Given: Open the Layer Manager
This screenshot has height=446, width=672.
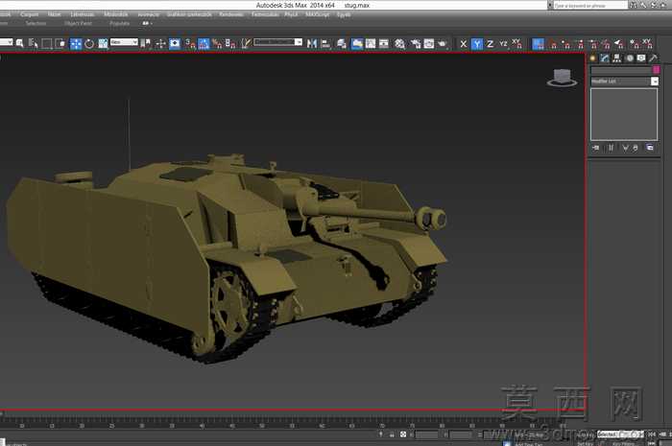Looking at the screenshot, I should [342, 43].
